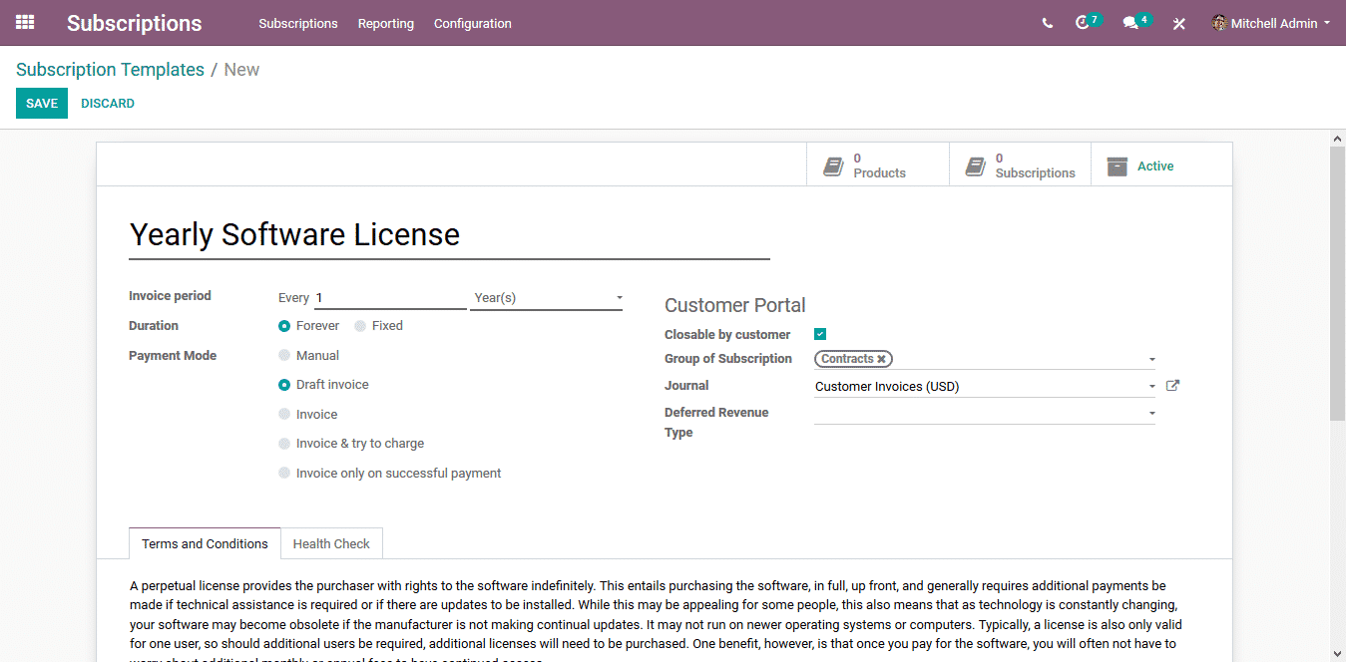Switch to the Health Check tab
Viewport: 1346px width, 662px height.
(331, 544)
